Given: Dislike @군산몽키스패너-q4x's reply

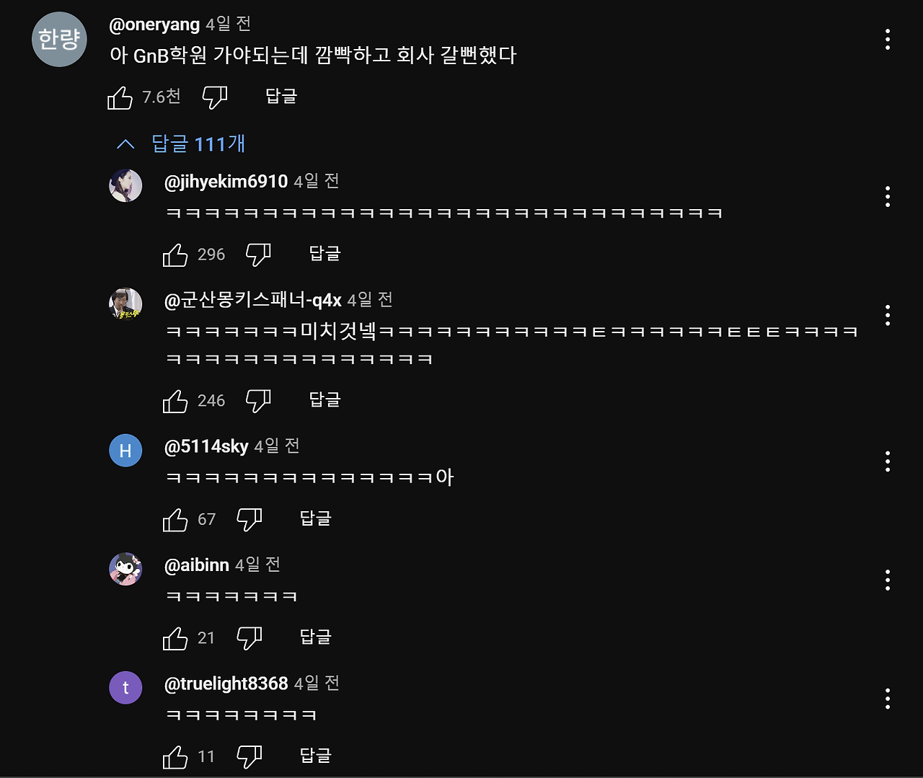Looking at the screenshot, I should pyautogui.click(x=259, y=400).
